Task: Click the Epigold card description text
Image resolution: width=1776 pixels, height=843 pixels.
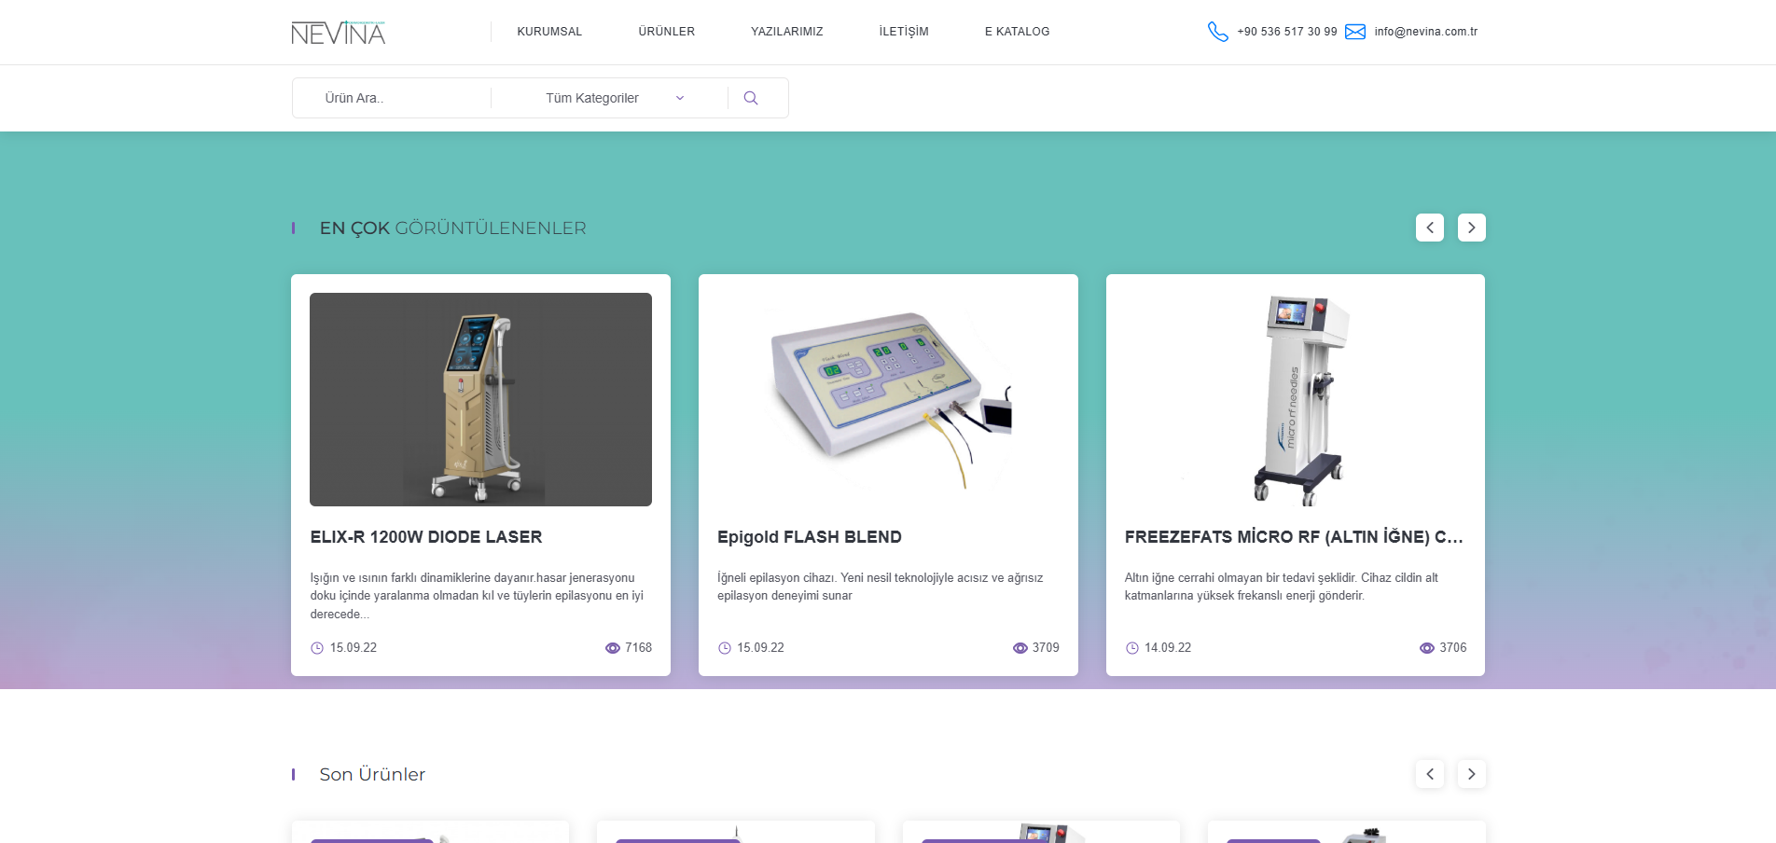Action: [x=881, y=587]
